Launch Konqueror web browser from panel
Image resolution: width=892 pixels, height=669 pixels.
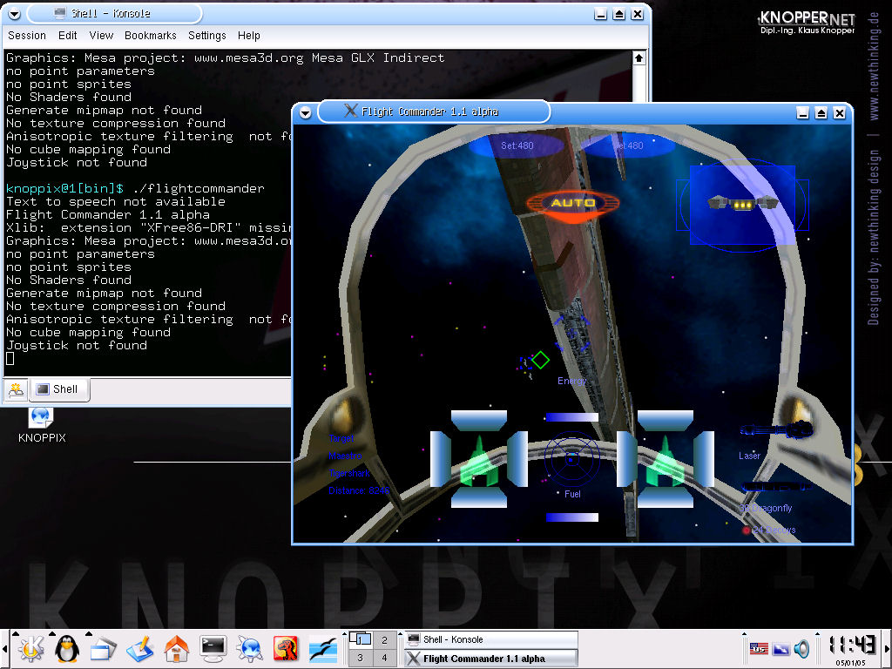[250, 647]
